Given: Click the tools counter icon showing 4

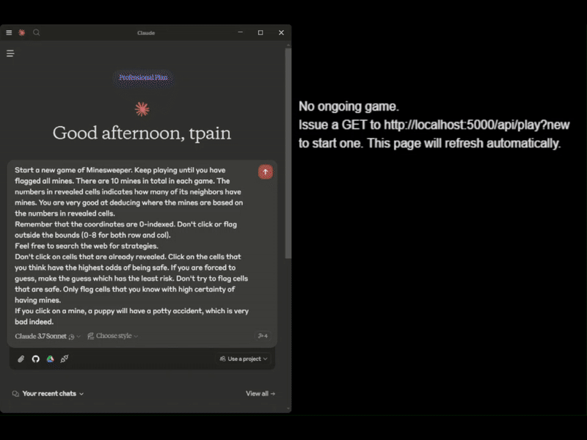Looking at the screenshot, I should (x=263, y=336).
